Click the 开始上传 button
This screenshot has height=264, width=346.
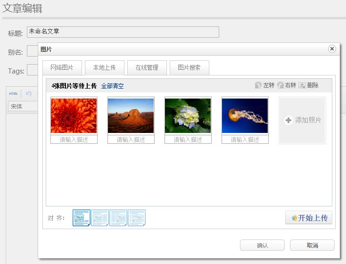pyautogui.click(x=308, y=218)
